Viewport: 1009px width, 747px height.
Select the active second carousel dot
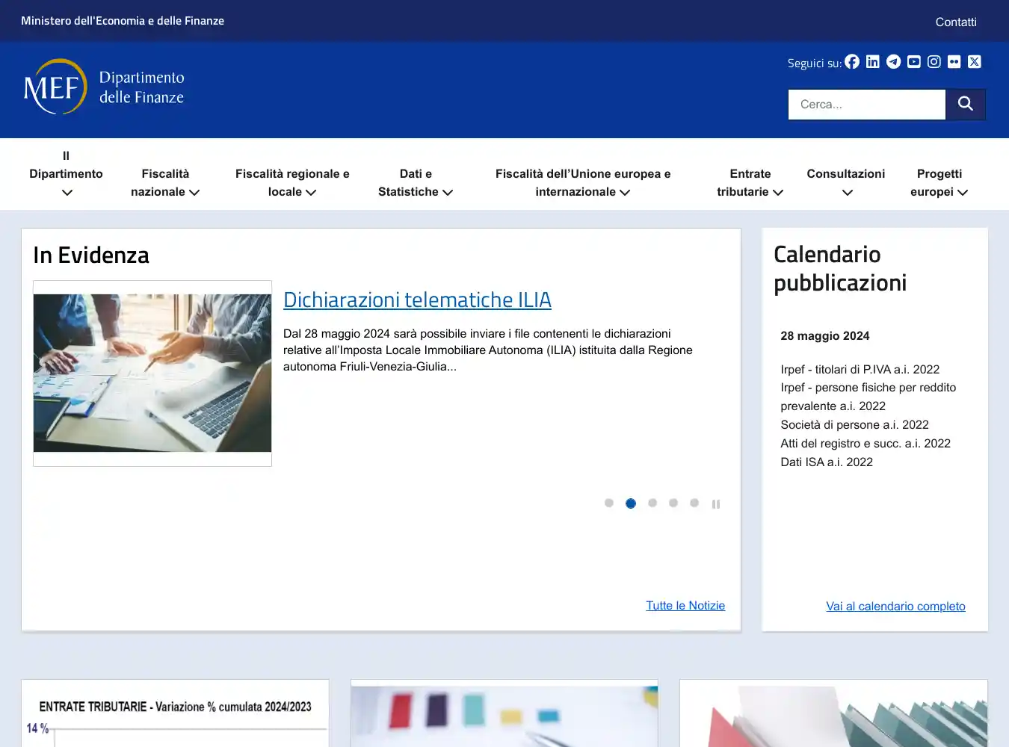pos(631,503)
